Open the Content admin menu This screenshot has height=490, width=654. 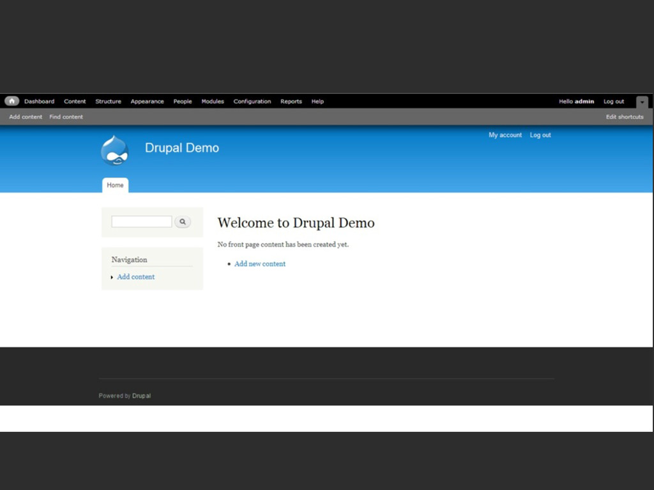point(75,101)
